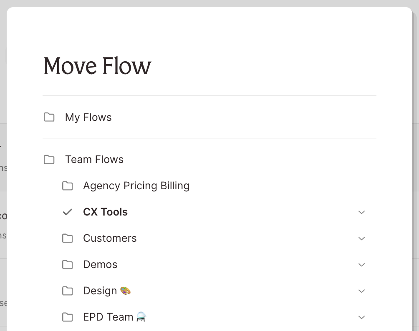Screen dimensions: 419x331
Task: Expand the Customers folder chevron
Action: tap(361, 238)
